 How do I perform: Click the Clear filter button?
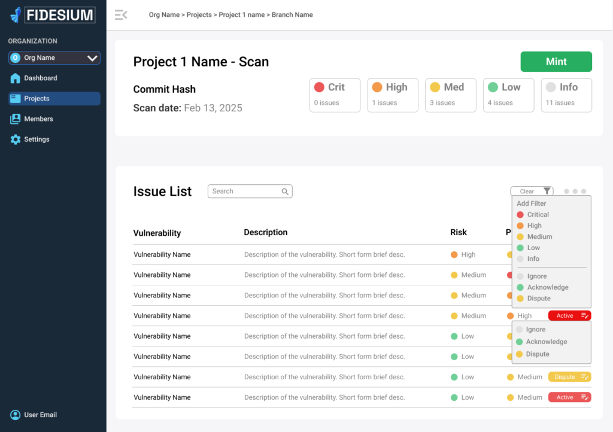pyautogui.click(x=527, y=191)
